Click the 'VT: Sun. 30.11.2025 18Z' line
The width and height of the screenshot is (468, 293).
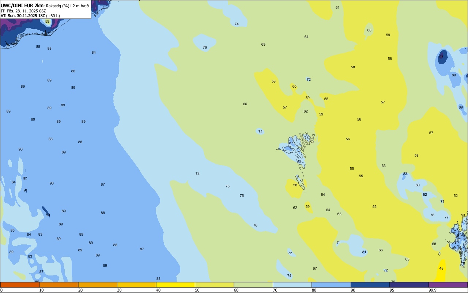[23, 16]
